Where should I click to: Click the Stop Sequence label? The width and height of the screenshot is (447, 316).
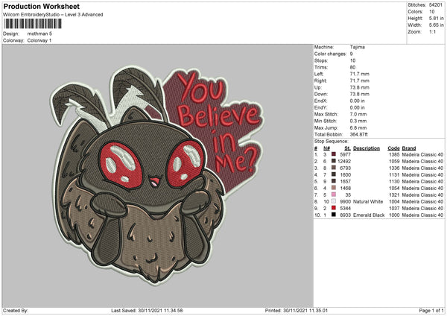(x=332, y=141)
